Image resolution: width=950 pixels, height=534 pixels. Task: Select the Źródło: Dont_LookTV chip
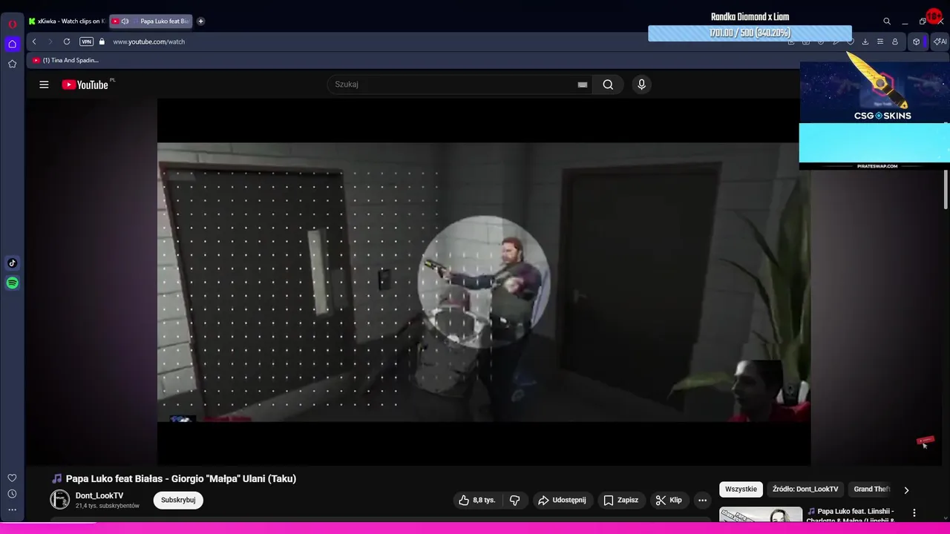pos(805,489)
